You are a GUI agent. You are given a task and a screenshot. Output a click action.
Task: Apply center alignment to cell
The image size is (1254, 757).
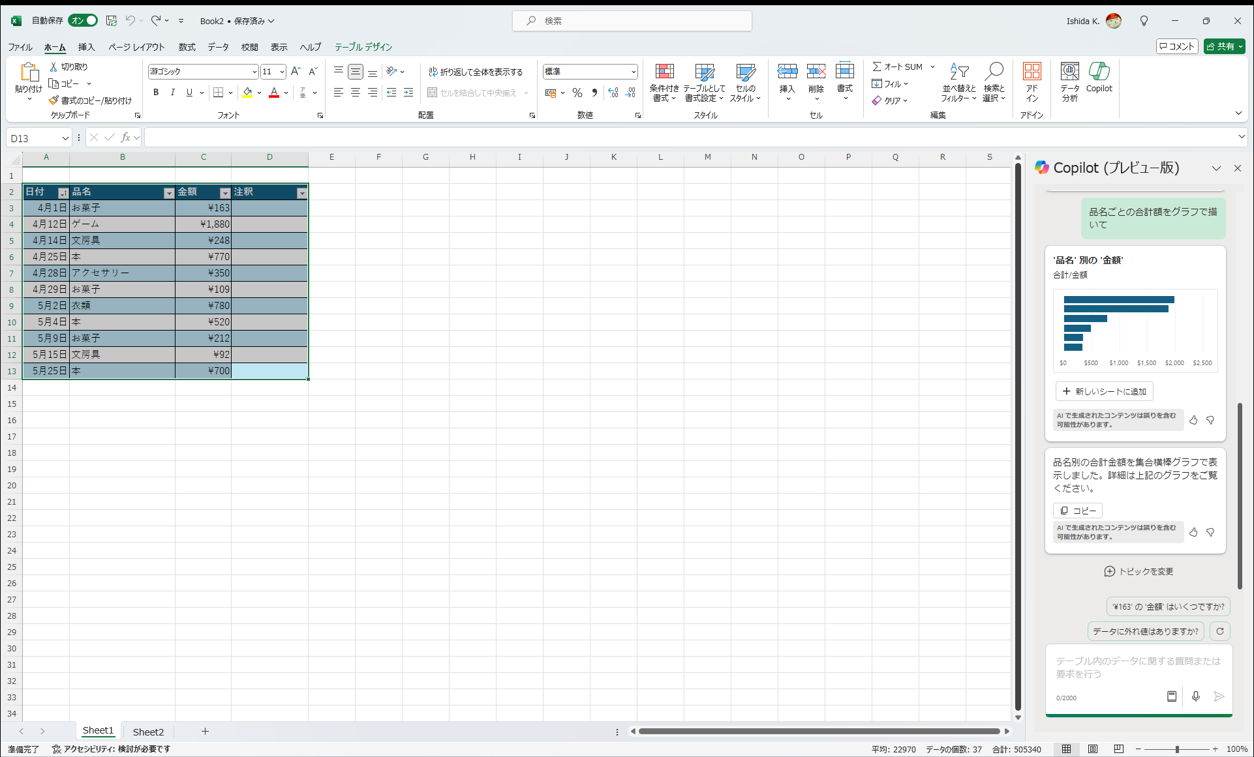pyautogui.click(x=356, y=93)
